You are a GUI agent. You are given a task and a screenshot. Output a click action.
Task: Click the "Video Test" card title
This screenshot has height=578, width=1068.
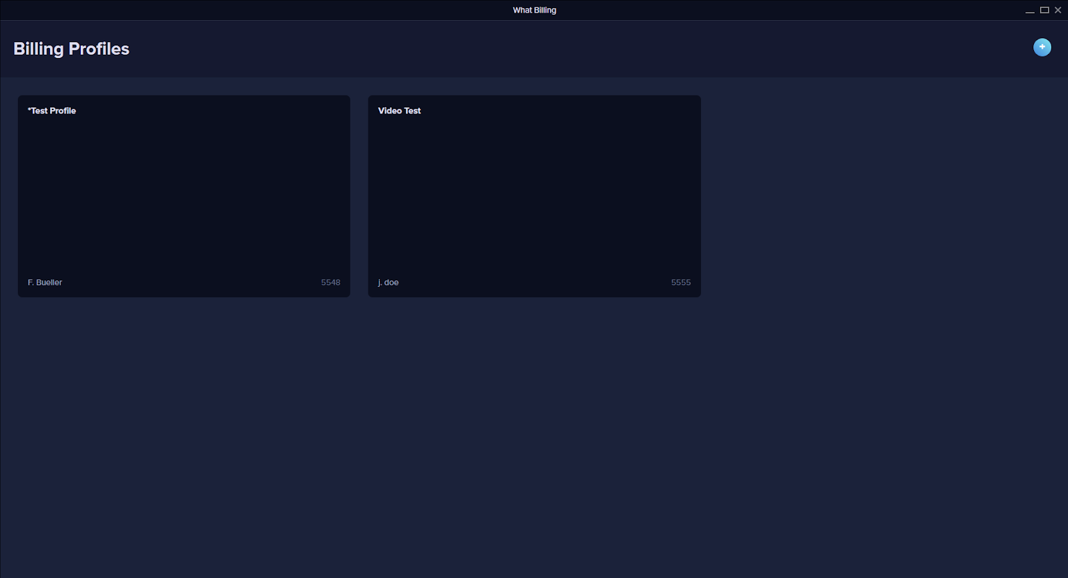[x=399, y=111]
